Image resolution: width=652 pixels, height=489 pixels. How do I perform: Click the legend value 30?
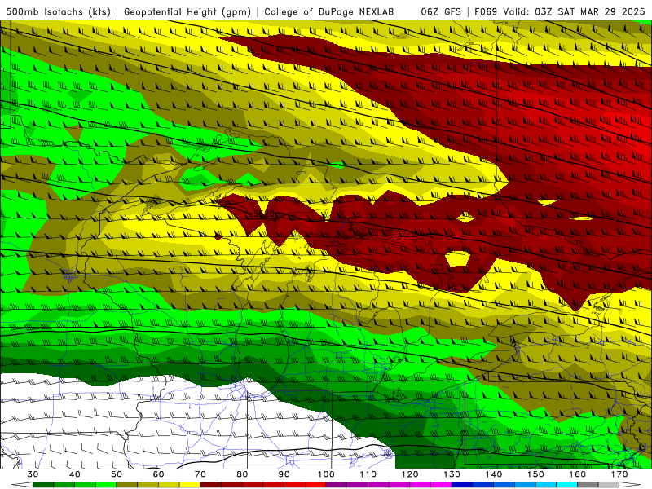[x=33, y=474]
